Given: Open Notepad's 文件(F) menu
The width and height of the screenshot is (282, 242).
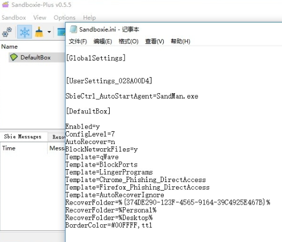Looking at the screenshot, I should pyautogui.click(x=78, y=41).
